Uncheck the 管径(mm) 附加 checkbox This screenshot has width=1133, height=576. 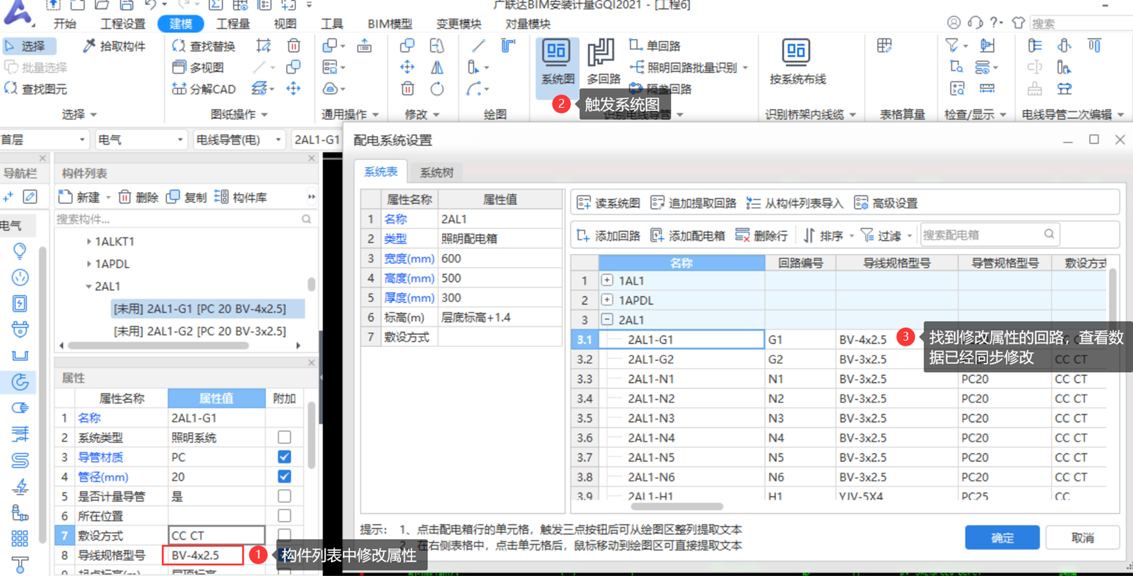coord(284,477)
